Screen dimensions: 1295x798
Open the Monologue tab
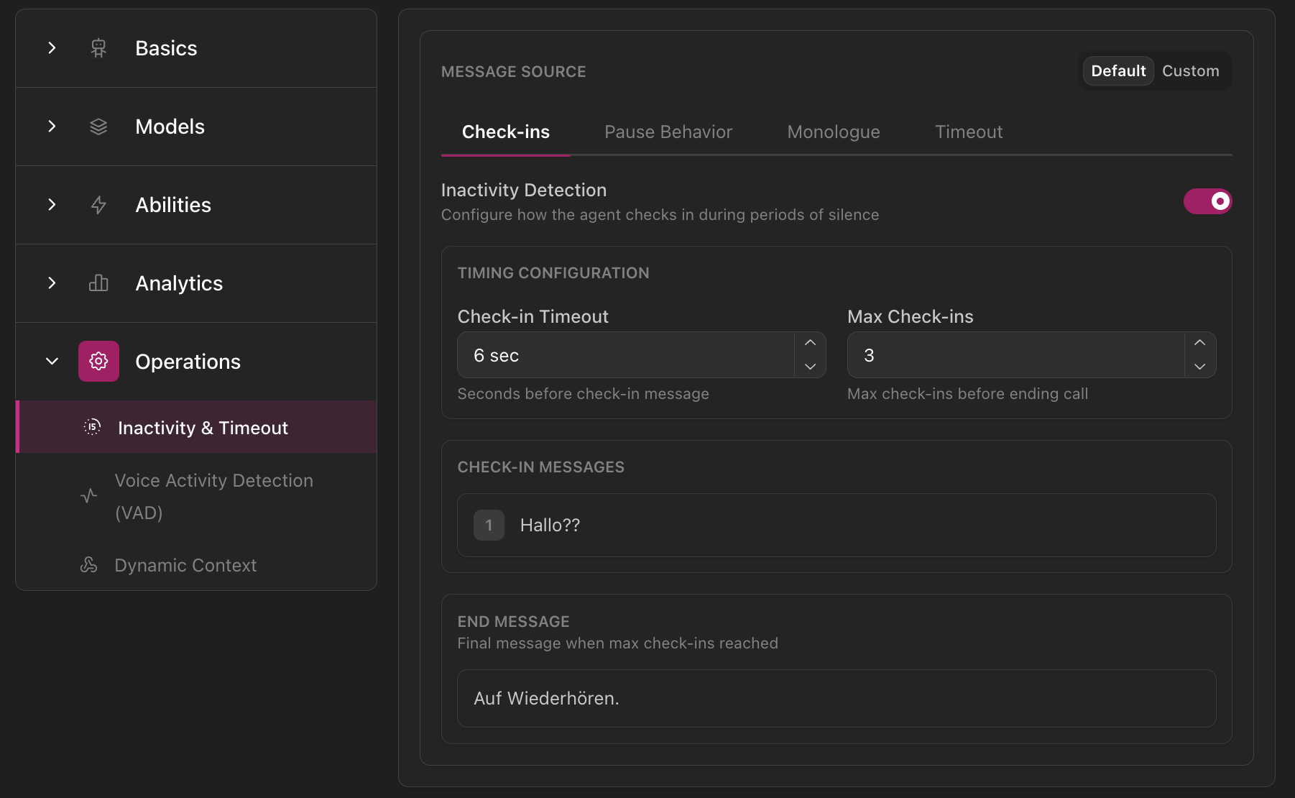click(833, 132)
